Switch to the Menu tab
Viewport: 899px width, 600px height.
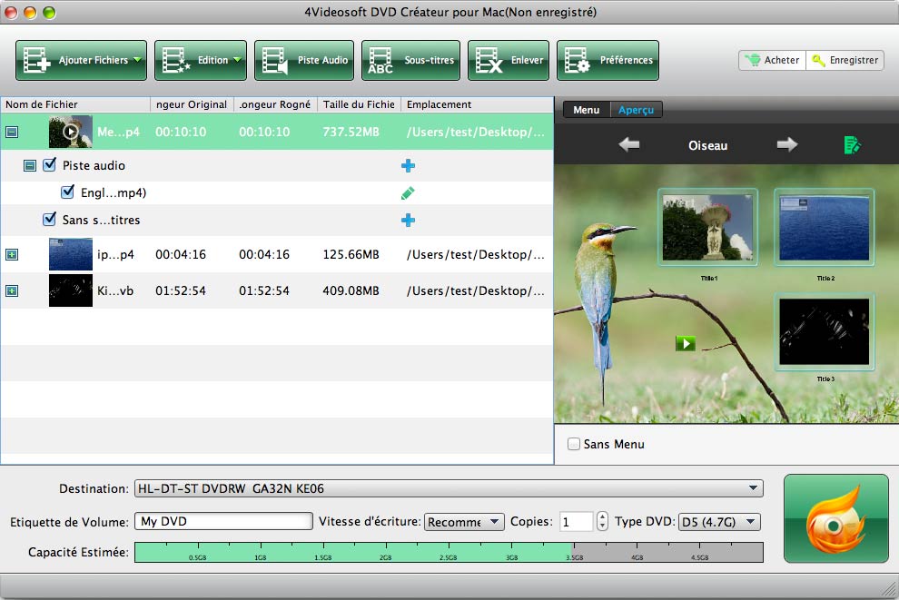tap(586, 110)
